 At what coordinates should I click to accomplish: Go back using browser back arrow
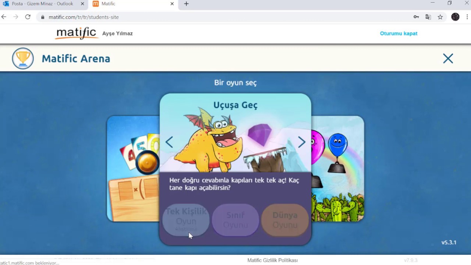point(4,17)
